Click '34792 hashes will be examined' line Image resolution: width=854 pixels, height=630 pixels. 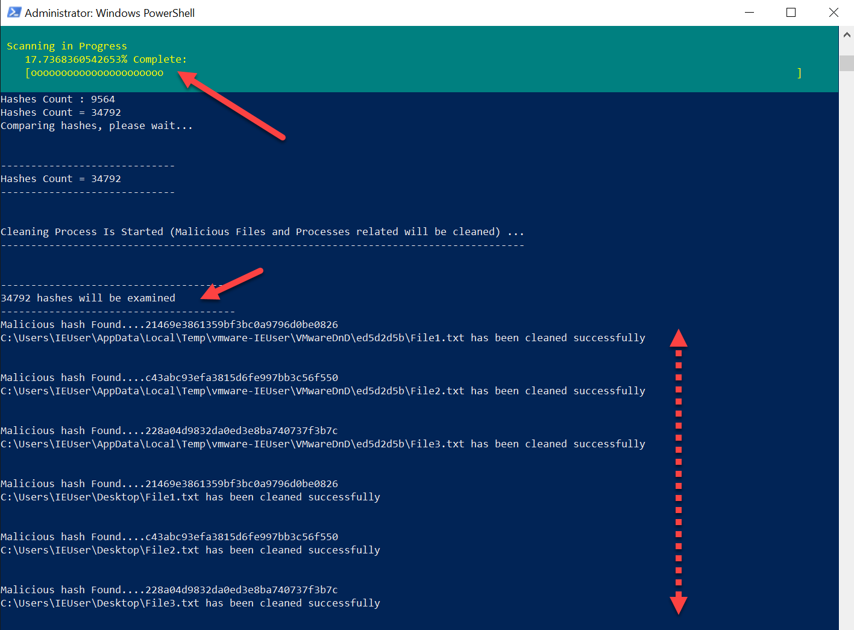click(x=88, y=298)
